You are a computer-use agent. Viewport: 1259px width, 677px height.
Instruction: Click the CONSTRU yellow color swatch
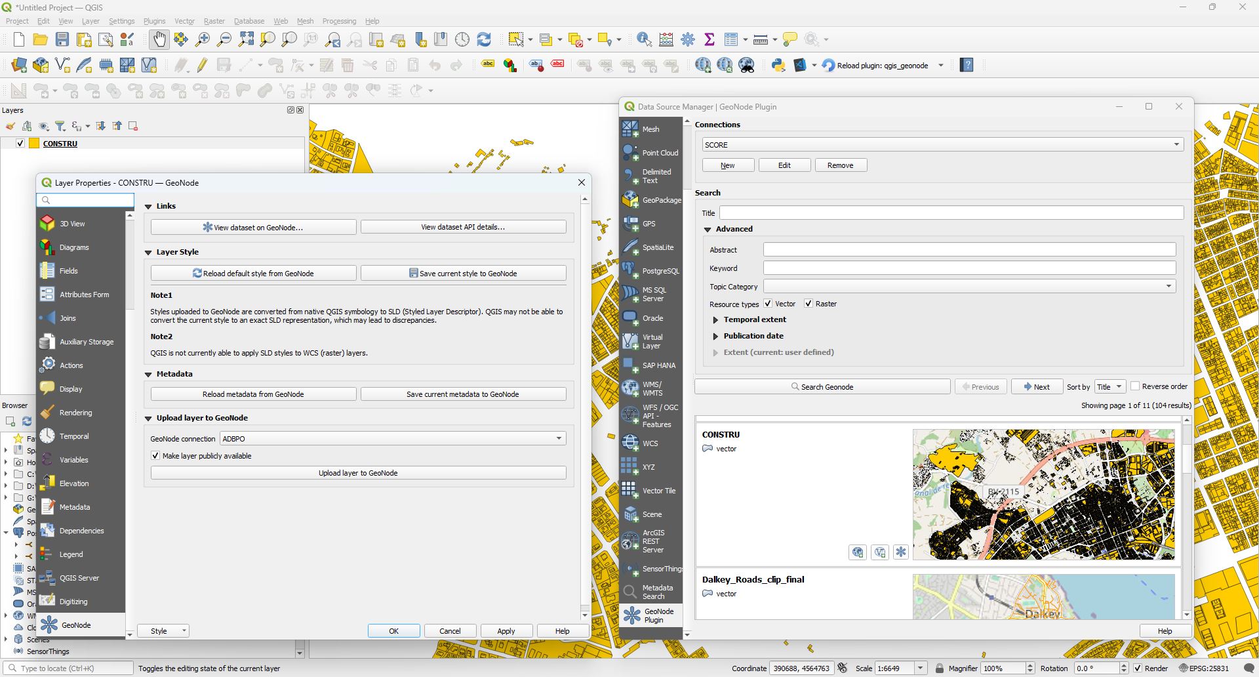point(34,143)
